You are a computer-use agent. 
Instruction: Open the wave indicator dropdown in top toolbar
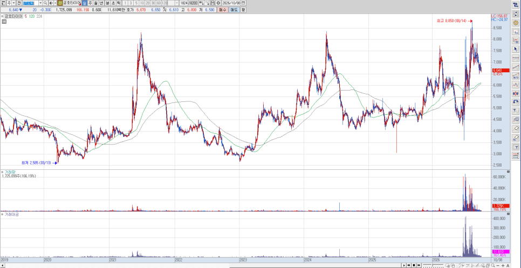point(207,3)
